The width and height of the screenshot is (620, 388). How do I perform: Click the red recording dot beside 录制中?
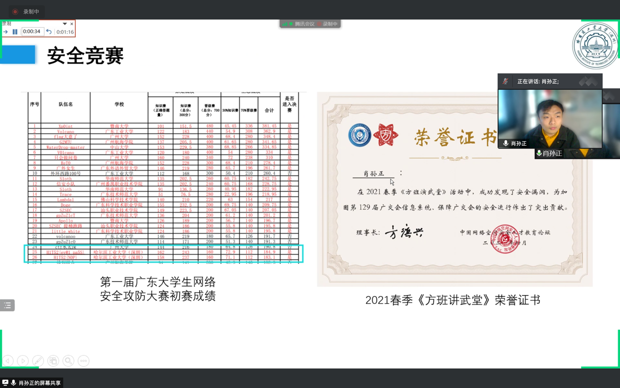(x=15, y=12)
